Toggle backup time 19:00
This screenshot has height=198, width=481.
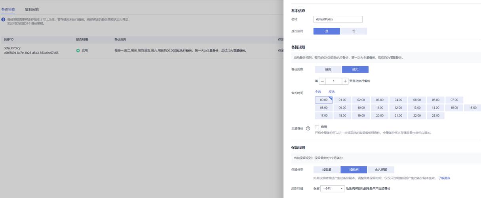[361, 116]
